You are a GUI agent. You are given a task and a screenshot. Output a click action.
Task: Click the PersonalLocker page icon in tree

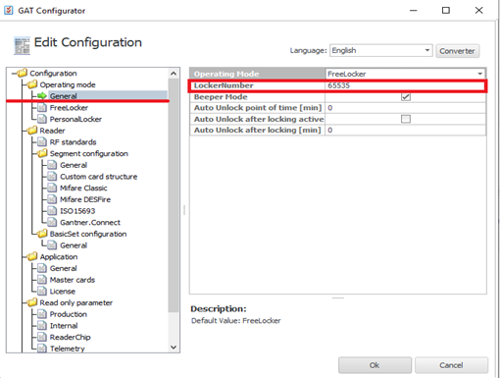(42, 119)
